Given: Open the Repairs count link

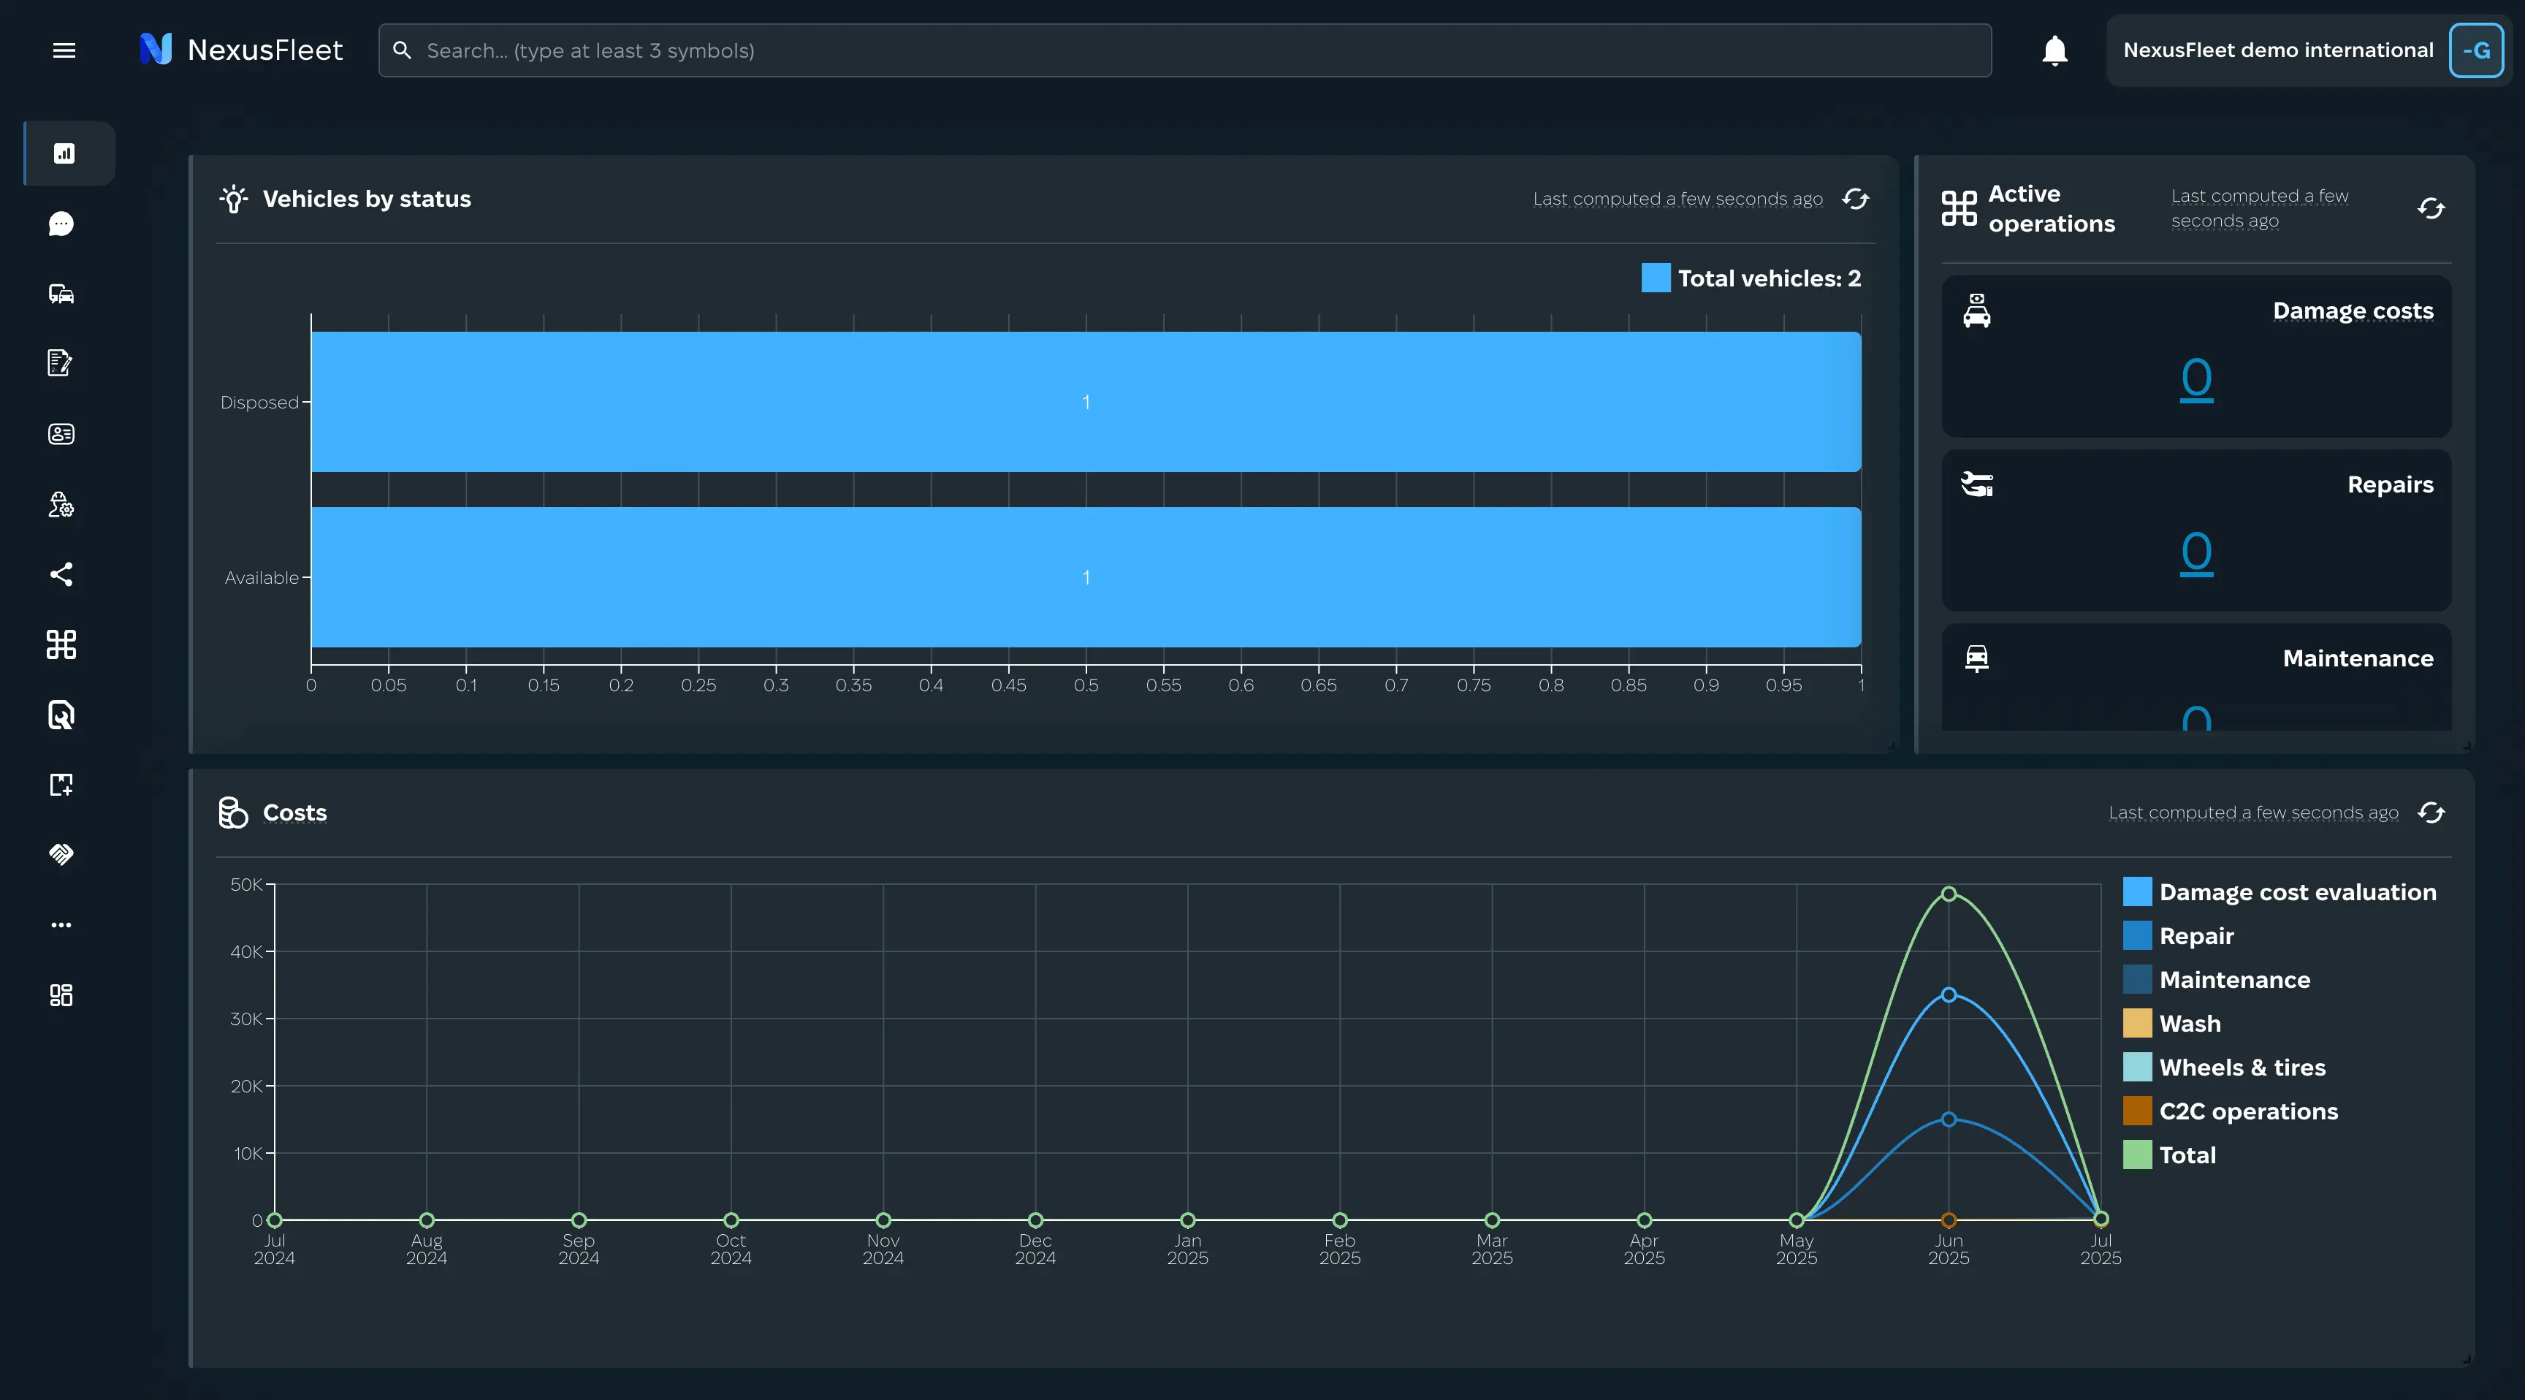Looking at the screenshot, I should click(x=2197, y=553).
